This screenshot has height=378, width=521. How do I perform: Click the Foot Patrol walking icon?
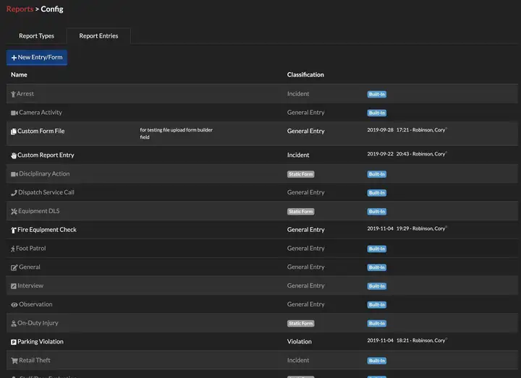(13, 249)
